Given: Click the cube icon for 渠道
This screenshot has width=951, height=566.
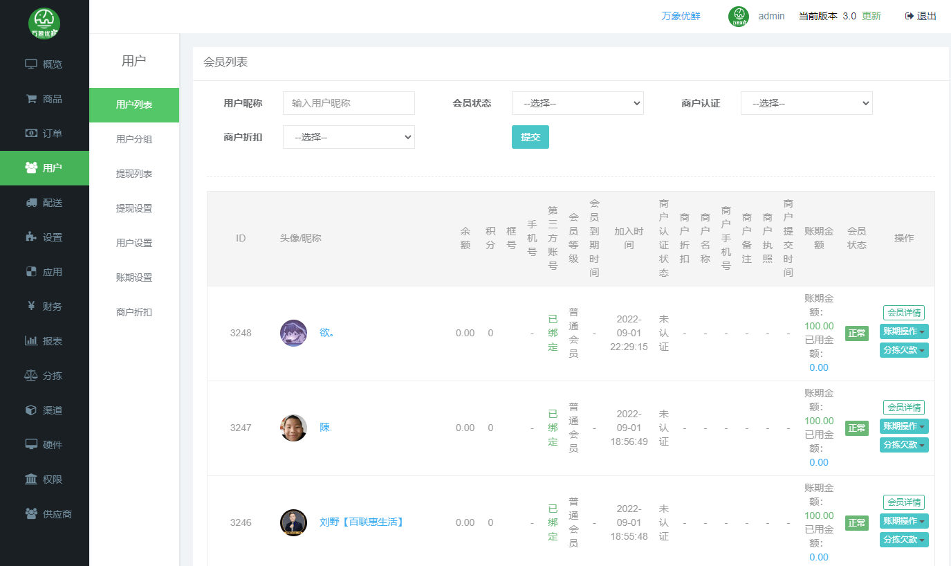Looking at the screenshot, I should pyautogui.click(x=31, y=410).
